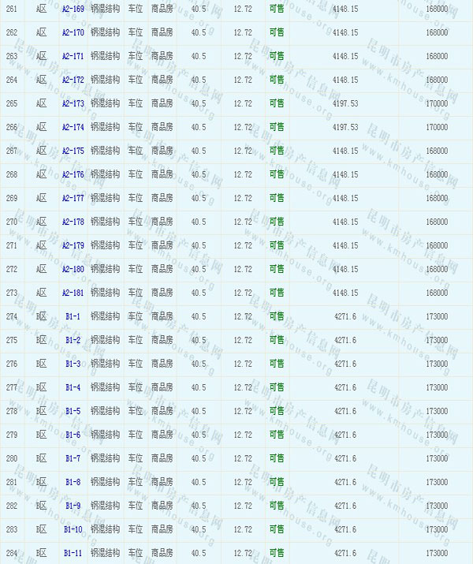The image size is (473, 564).
Task: Select row number 274 cell
Action: click(11, 316)
